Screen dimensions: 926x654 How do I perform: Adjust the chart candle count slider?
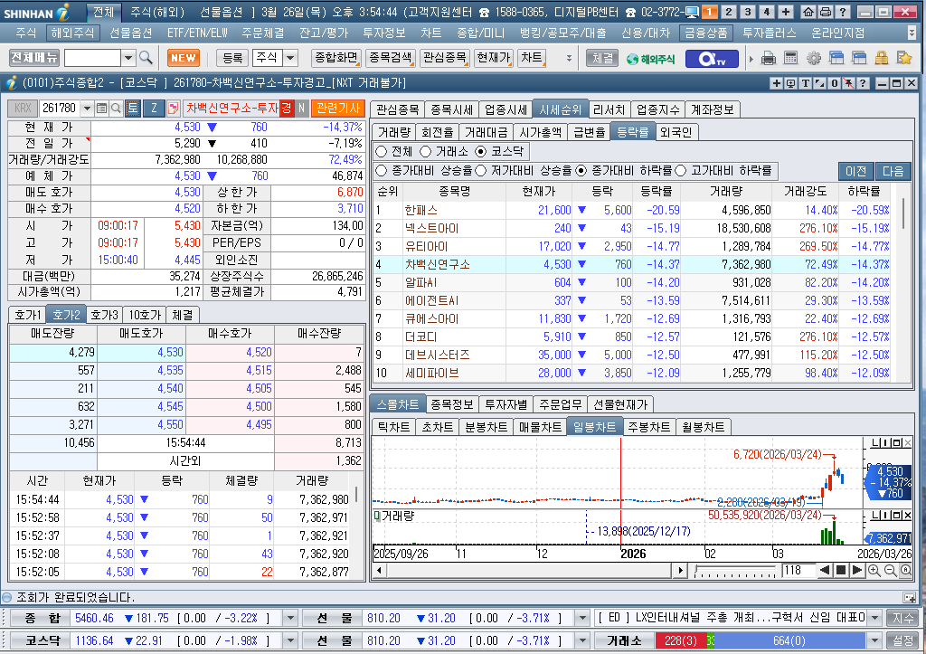(735, 572)
